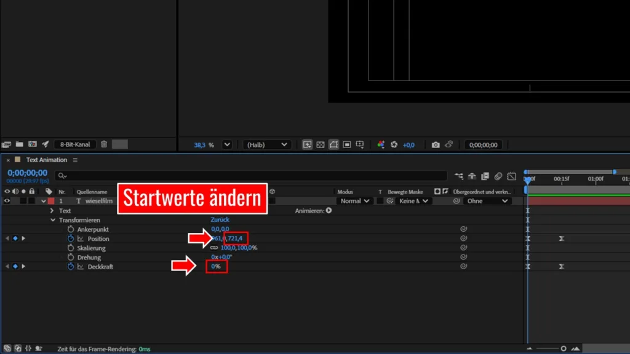Adjust the exposure value +0,0
This screenshot has height=354, width=630.
tap(409, 145)
